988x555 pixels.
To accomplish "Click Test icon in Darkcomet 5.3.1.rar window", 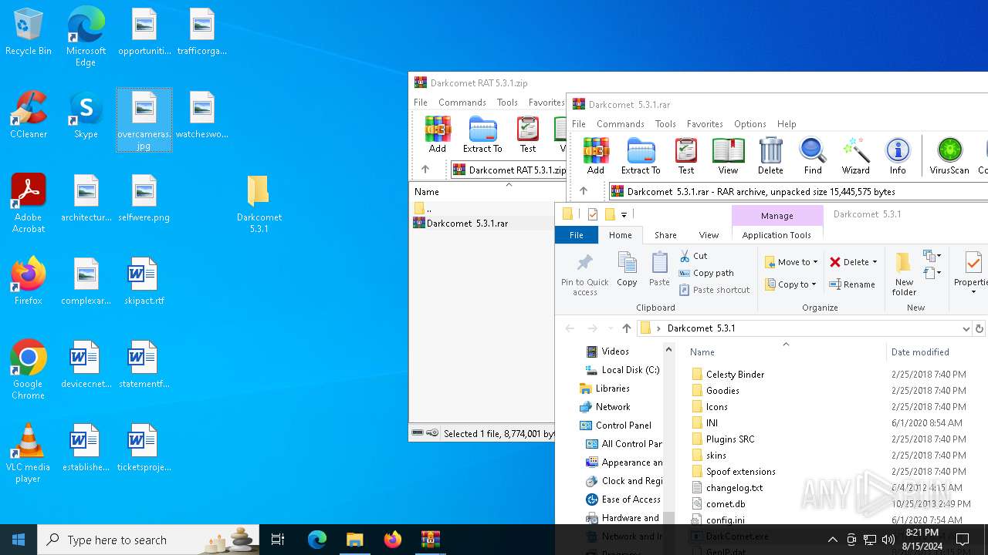I will (685, 156).
